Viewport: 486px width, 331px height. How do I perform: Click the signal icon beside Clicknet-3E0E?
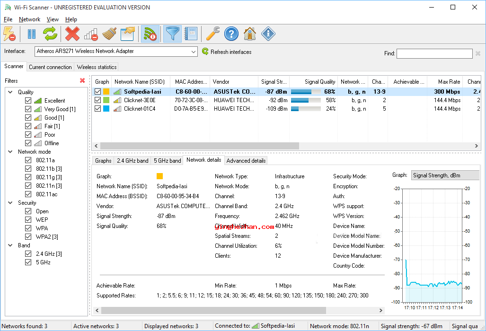(117, 100)
